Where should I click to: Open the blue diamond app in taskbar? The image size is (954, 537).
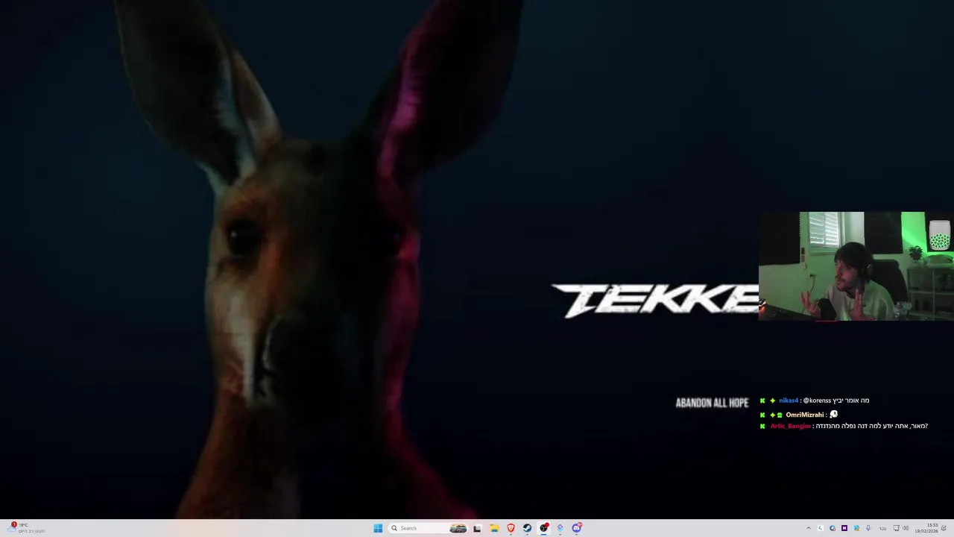click(560, 528)
